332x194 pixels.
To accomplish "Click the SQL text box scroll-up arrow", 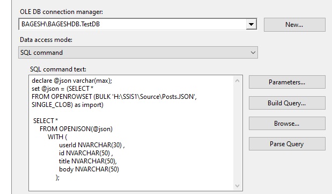I will coord(238,81).
